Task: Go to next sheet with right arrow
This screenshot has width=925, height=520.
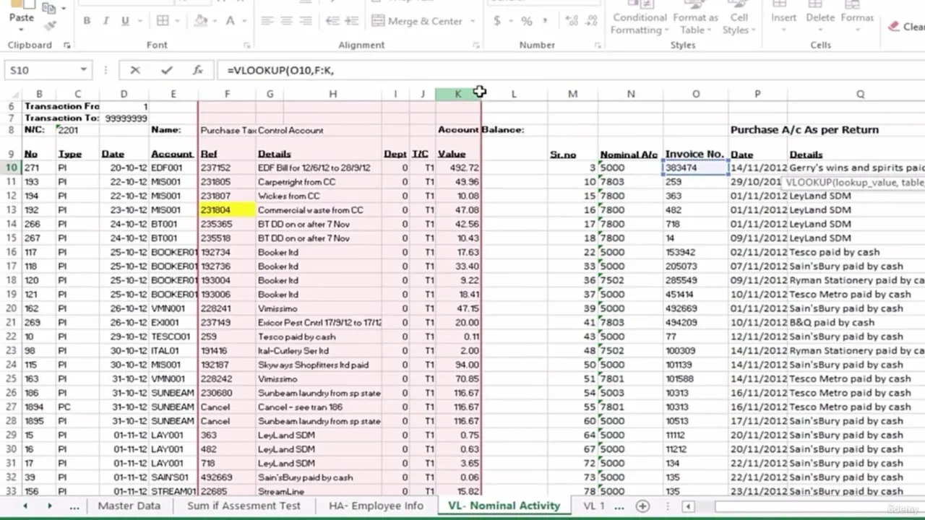Action: (x=49, y=506)
